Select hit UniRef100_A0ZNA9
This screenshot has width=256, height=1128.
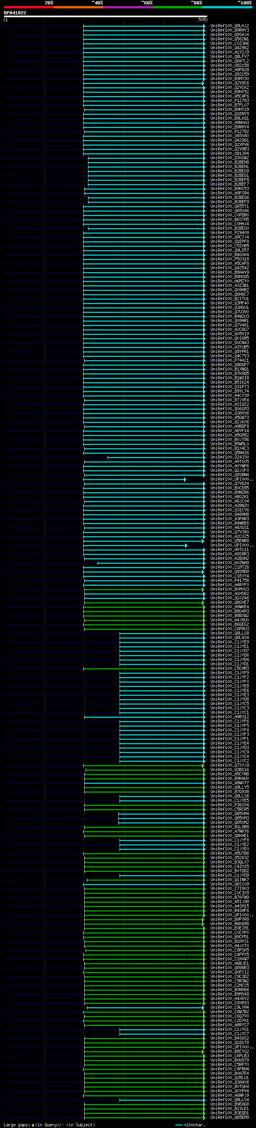[x=230, y=563]
